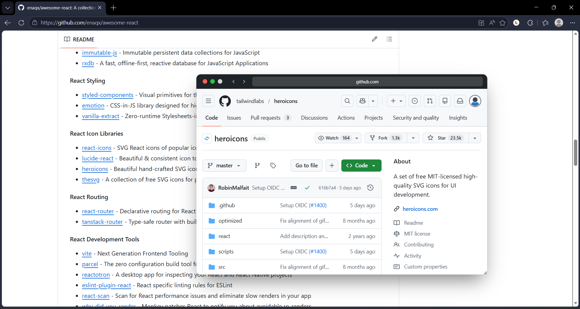Open the Pull requests tab
The width and height of the screenshot is (580, 309).
(x=271, y=118)
